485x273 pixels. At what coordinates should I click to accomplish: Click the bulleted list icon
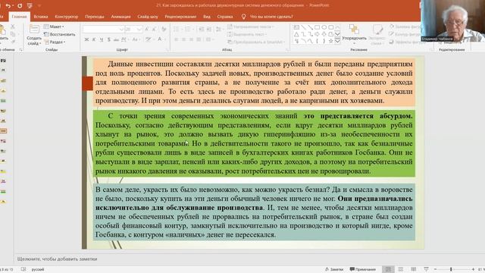[x=177, y=29]
